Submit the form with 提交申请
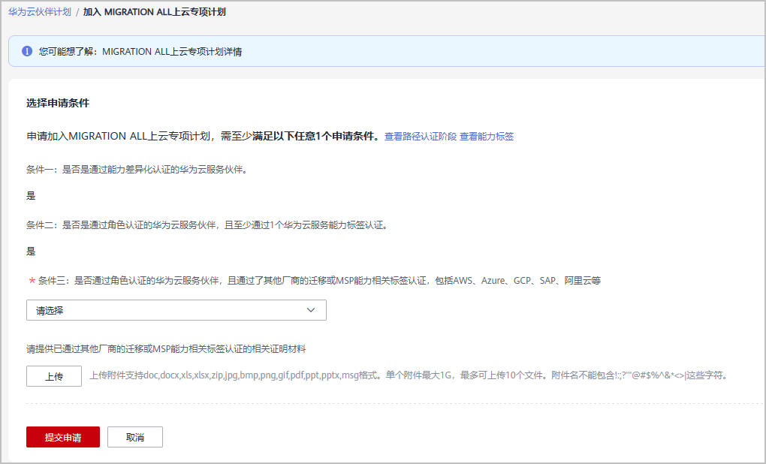Screen dimensions: 766x464 (x=63, y=437)
